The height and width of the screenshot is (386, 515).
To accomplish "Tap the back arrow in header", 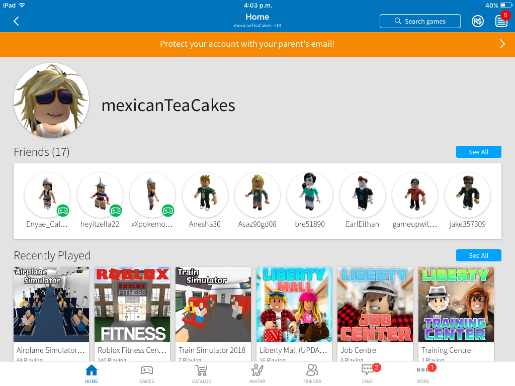I will (x=16, y=21).
